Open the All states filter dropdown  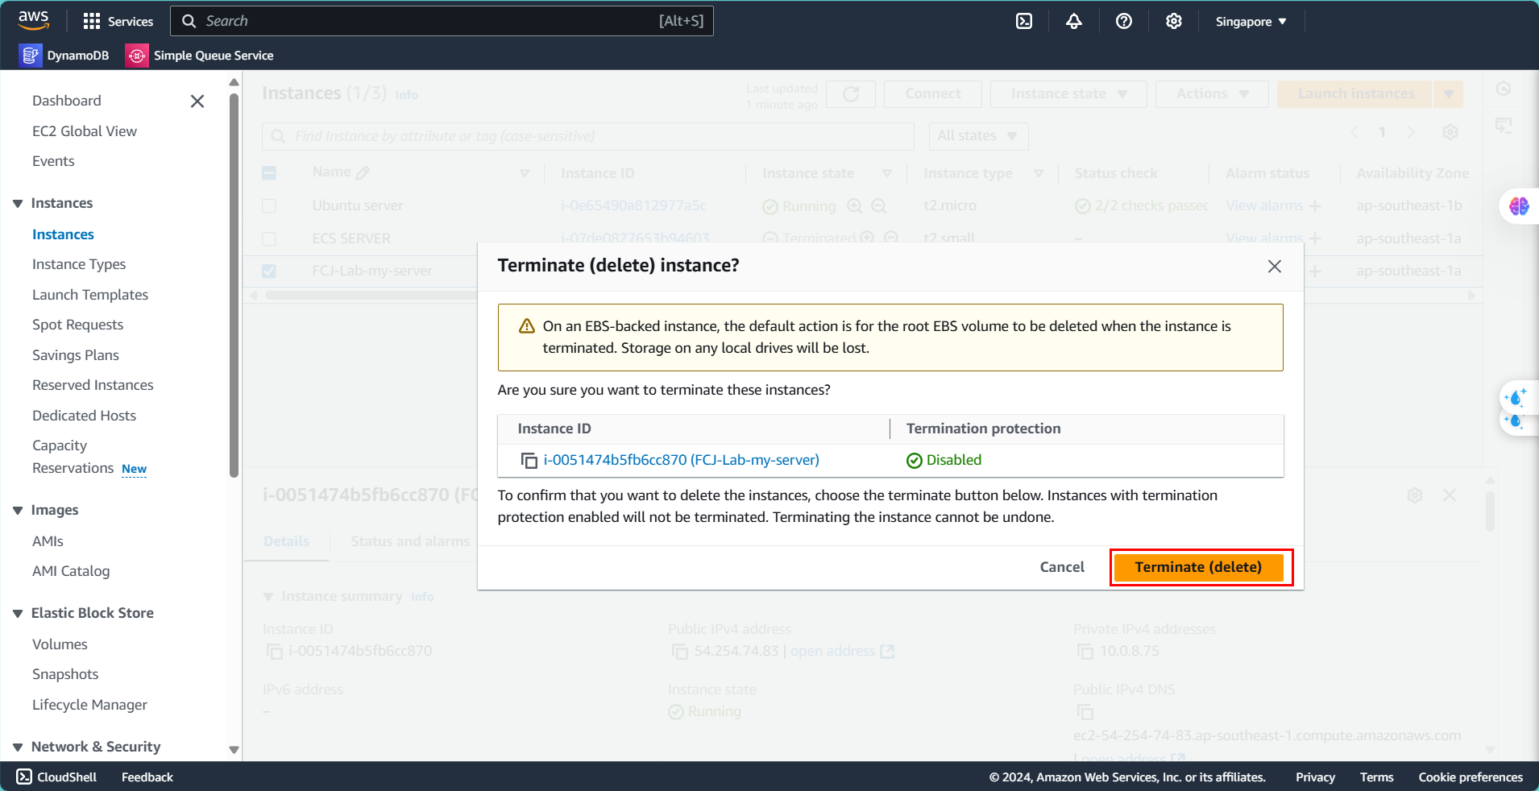click(977, 136)
